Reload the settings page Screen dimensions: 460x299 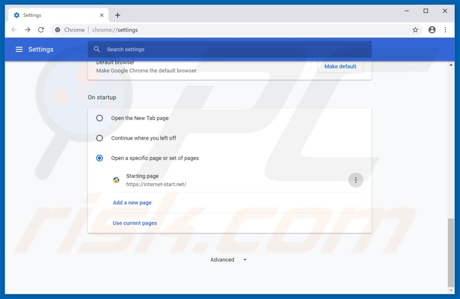click(41, 30)
